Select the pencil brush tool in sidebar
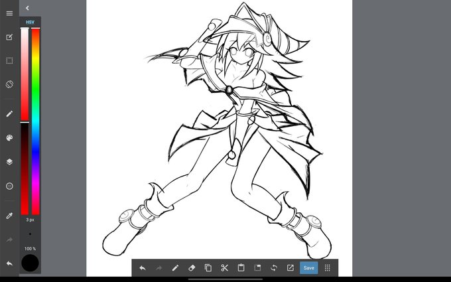The width and height of the screenshot is (451, 282). (9, 113)
